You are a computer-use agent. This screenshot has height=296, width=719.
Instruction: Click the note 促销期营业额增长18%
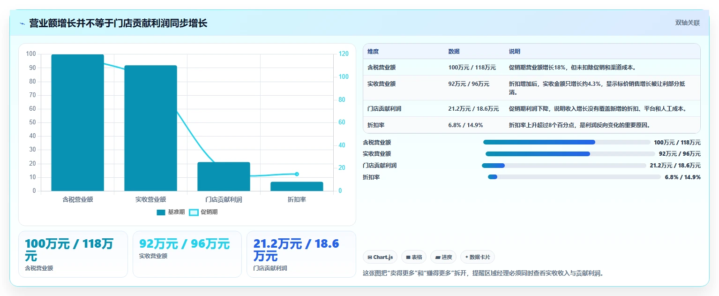536,68
